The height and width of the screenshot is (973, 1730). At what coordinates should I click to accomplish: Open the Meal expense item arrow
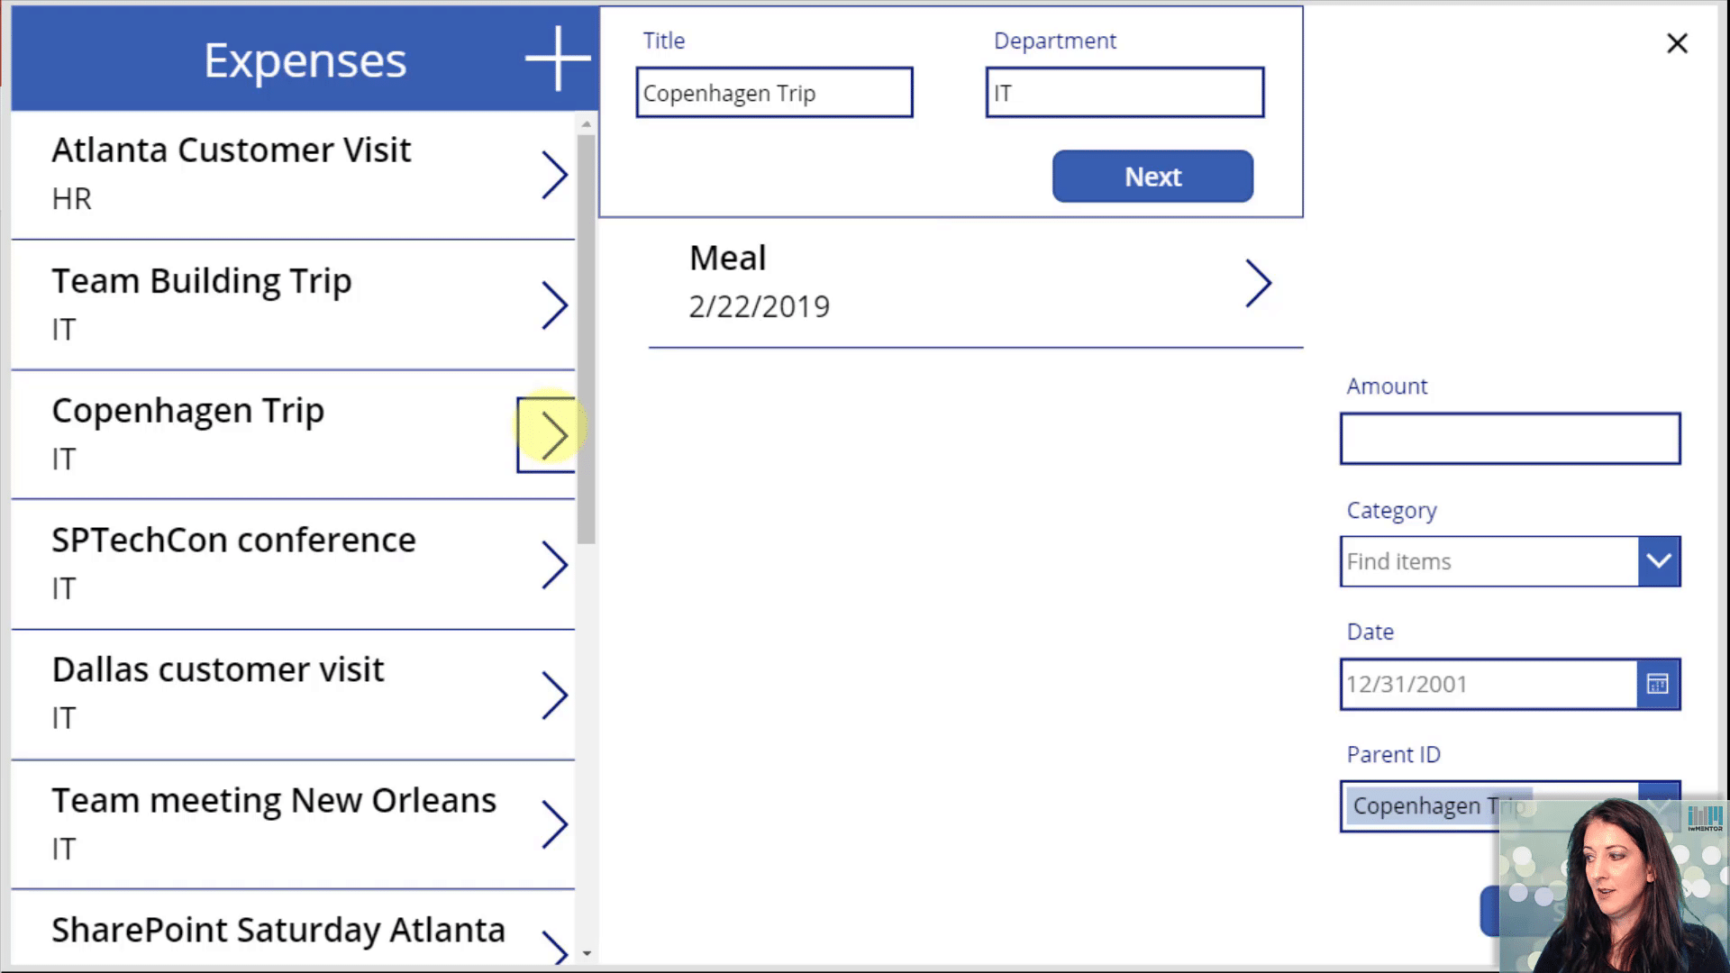1258,283
